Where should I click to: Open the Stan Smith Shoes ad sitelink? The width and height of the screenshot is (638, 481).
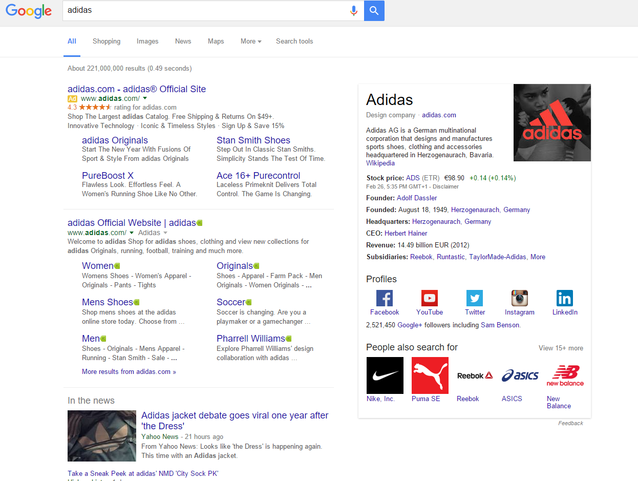(253, 140)
